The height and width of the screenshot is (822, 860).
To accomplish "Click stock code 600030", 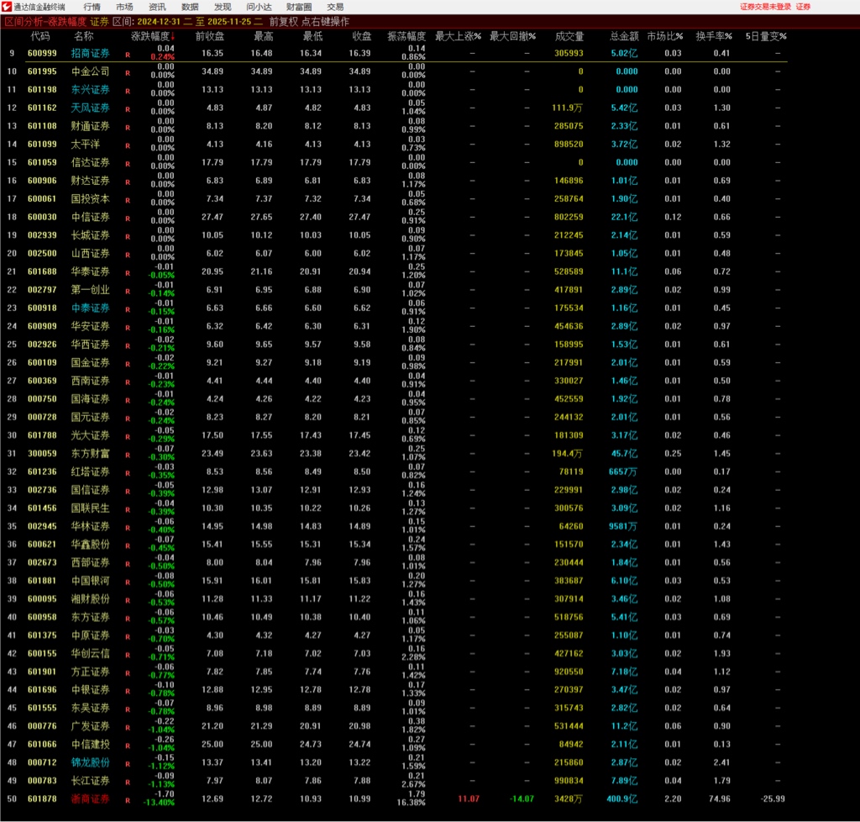I will 42,217.
